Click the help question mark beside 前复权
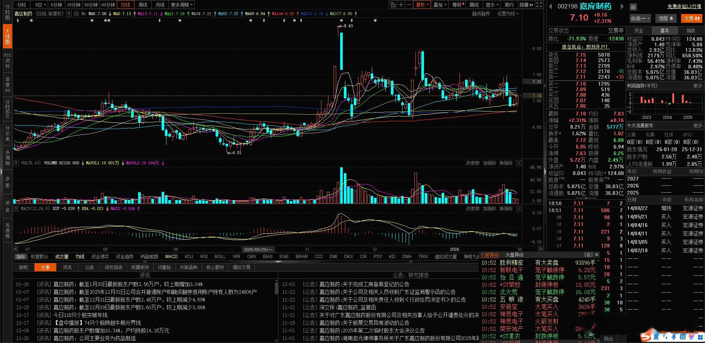Viewport: 705px width, 343px height. tap(69, 14)
